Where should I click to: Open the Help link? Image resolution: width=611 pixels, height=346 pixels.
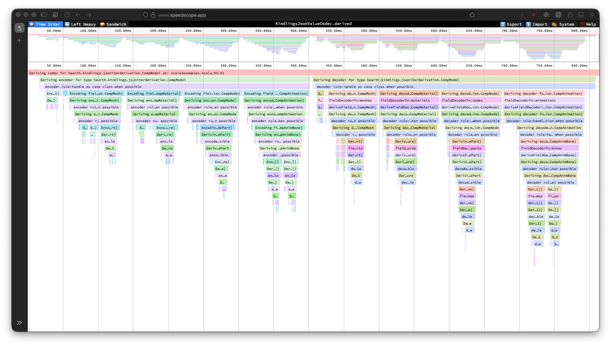coord(588,24)
